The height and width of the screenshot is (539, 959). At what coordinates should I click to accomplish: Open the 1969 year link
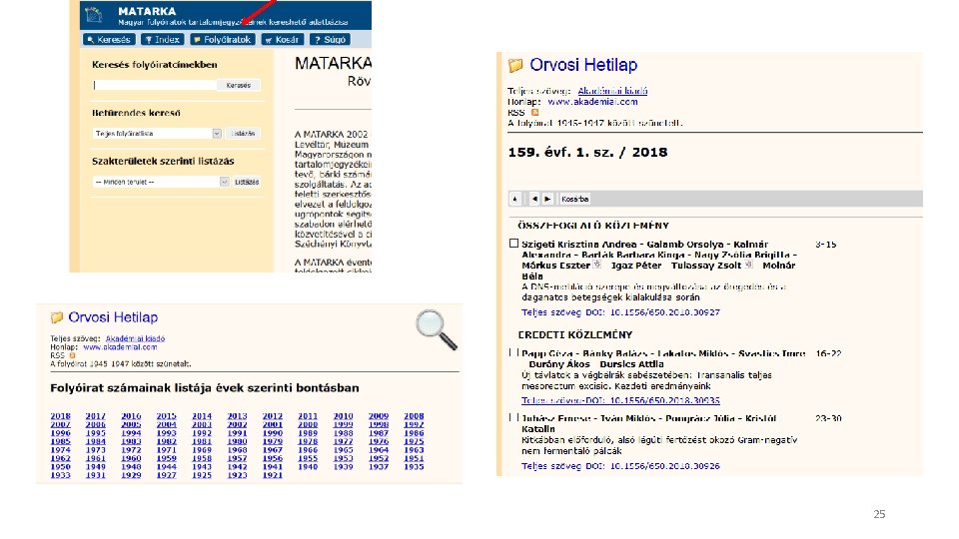coord(202,450)
